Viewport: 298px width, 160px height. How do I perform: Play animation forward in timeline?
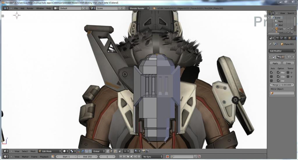[x=132, y=157]
